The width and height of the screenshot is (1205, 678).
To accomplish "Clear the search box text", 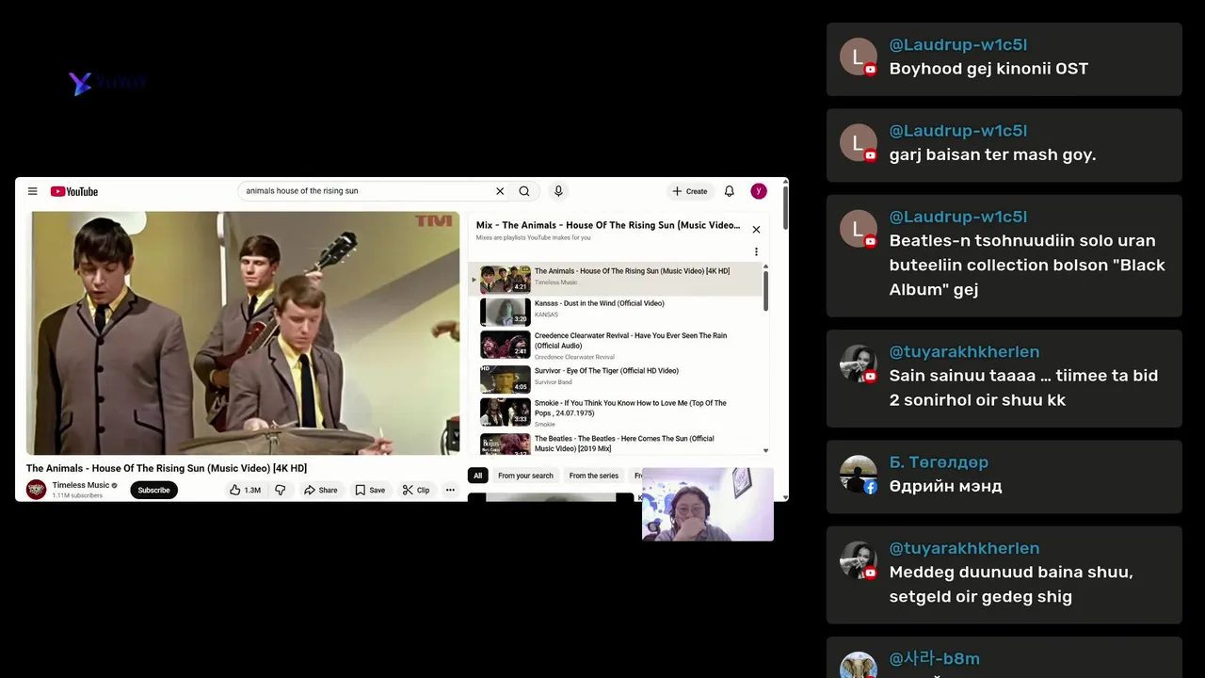I will tap(500, 191).
